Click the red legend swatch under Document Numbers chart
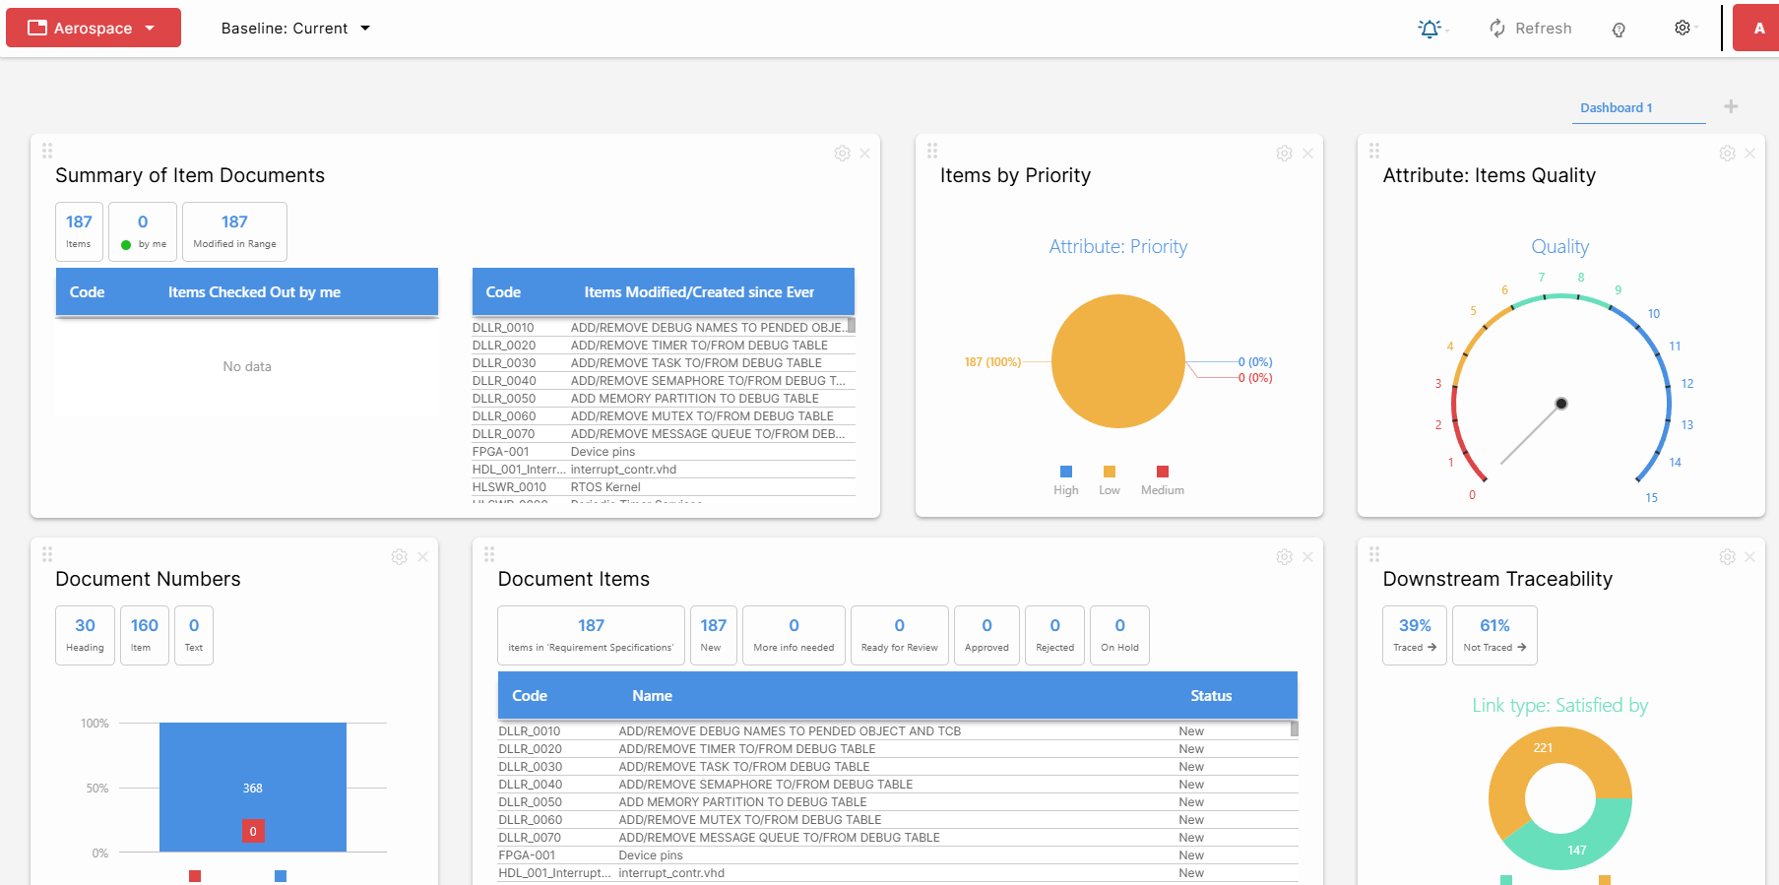This screenshot has height=885, width=1779. (x=195, y=876)
